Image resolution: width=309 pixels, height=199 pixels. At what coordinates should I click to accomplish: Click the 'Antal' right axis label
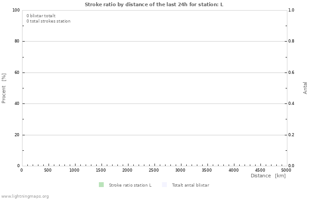click(305, 88)
